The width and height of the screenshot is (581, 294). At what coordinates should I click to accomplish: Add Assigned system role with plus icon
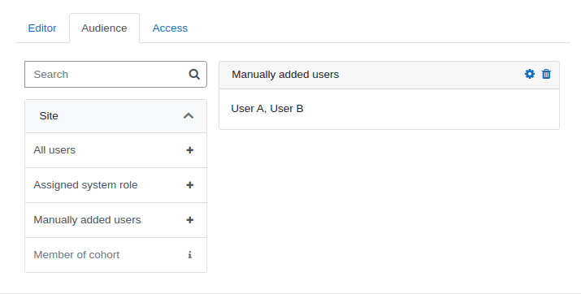point(189,185)
